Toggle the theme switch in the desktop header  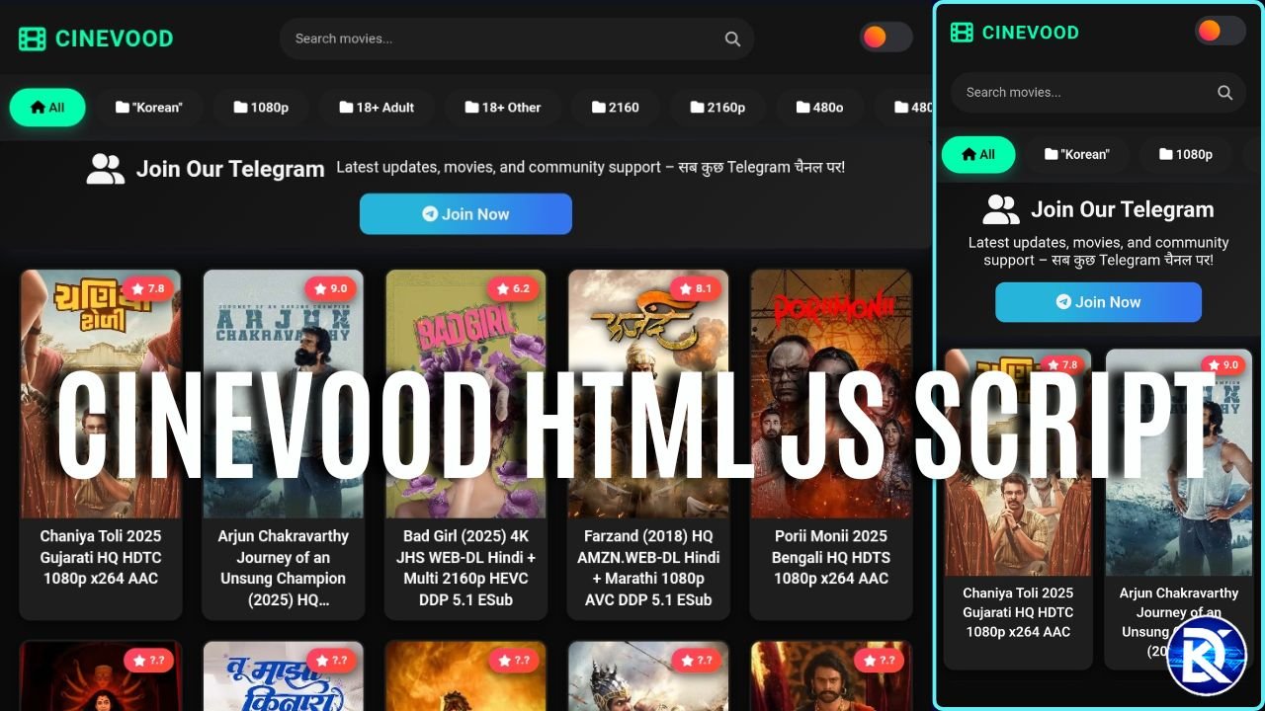(x=885, y=36)
